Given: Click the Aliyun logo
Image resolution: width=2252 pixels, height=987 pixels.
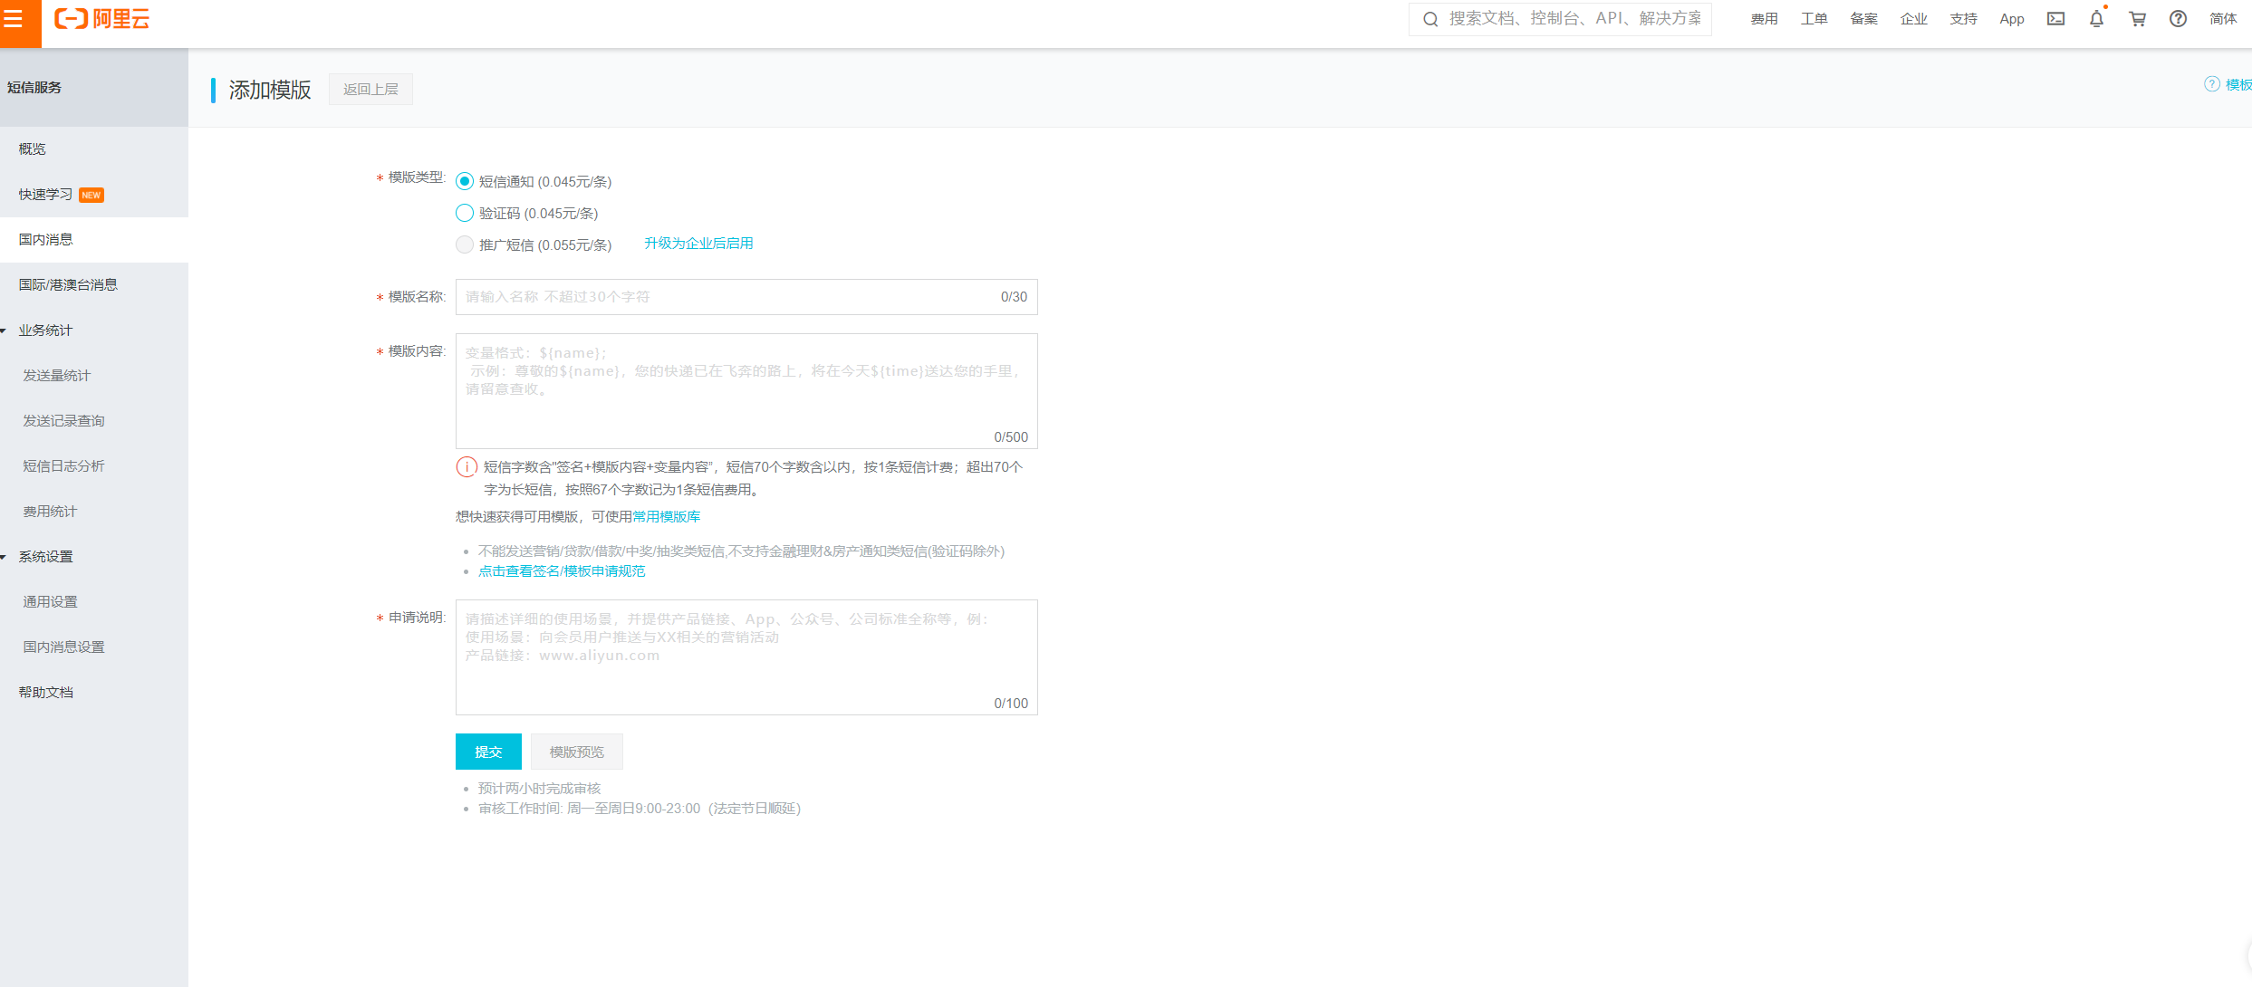Looking at the screenshot, I should point(102,19).
